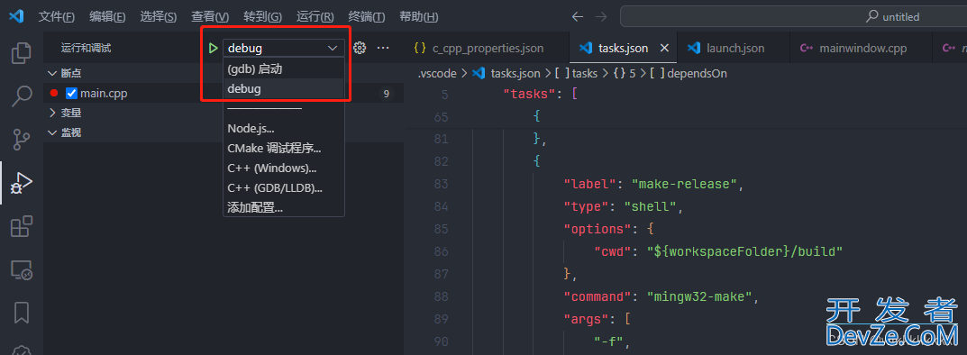Choose C++ (Windows)... option

click(x=284, y=168)
